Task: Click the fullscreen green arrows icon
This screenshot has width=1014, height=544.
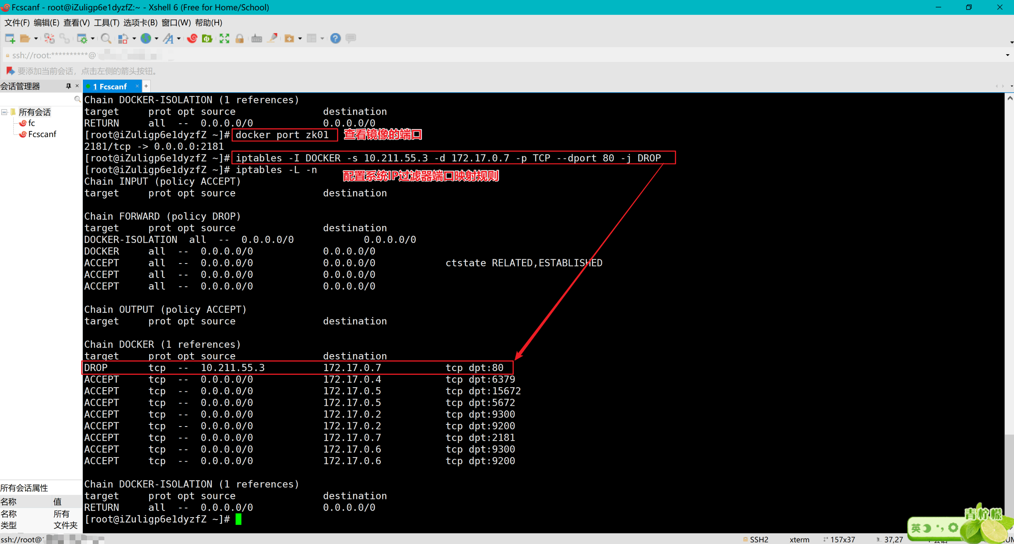Action: click(x=224, y=38)
